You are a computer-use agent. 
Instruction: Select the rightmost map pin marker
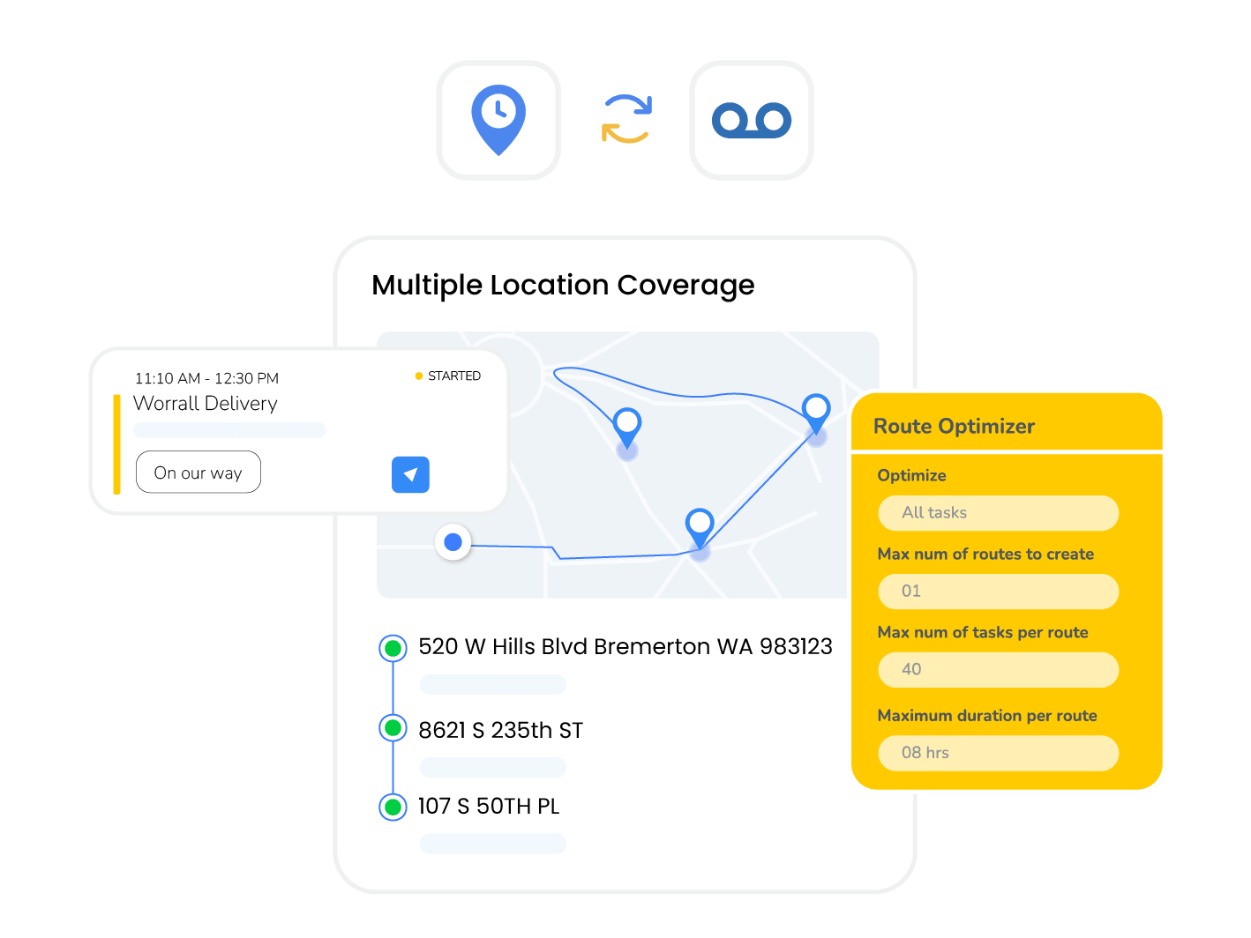coord(816,410)
